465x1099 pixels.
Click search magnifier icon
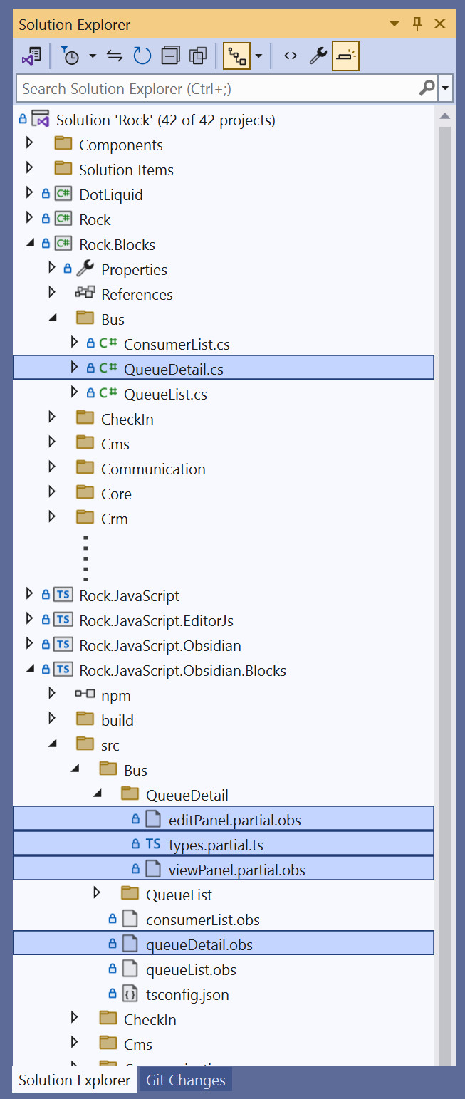(x=427, y=88)
